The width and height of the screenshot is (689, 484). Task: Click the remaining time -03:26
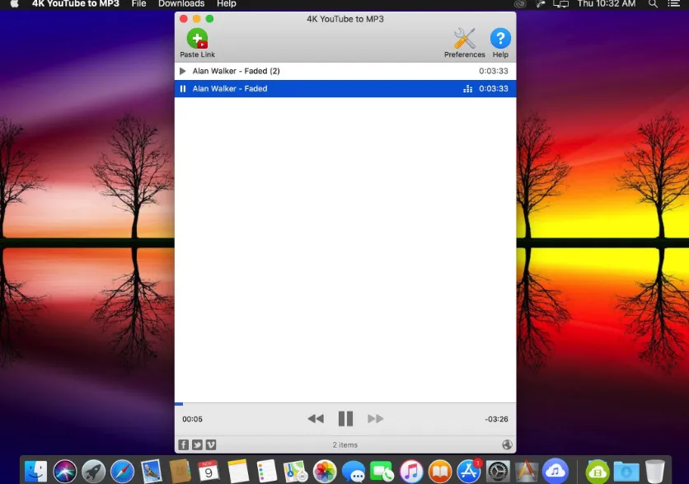(496, 420)
